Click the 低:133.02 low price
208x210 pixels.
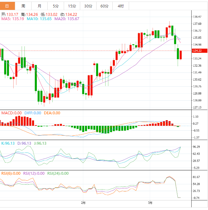tap(49, 14)
